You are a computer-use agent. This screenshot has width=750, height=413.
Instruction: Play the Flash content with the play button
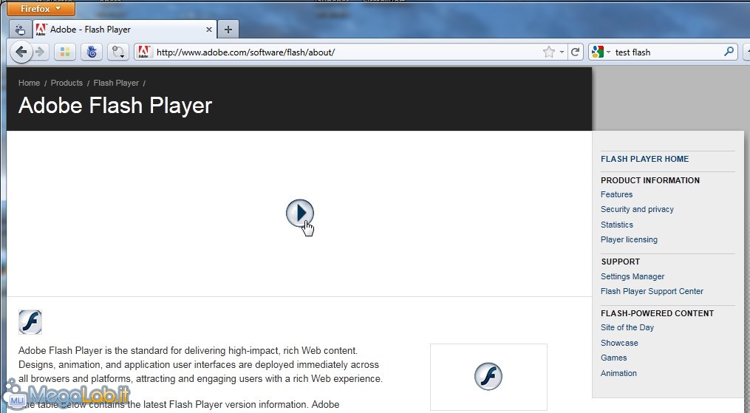(x=300, y=213)
